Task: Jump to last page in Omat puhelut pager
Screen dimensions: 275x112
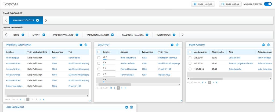Action: (217, 82)
